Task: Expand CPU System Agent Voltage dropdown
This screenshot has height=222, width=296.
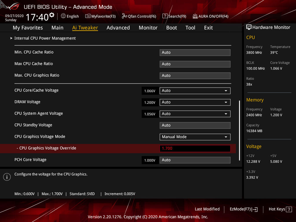Action: 195,114
